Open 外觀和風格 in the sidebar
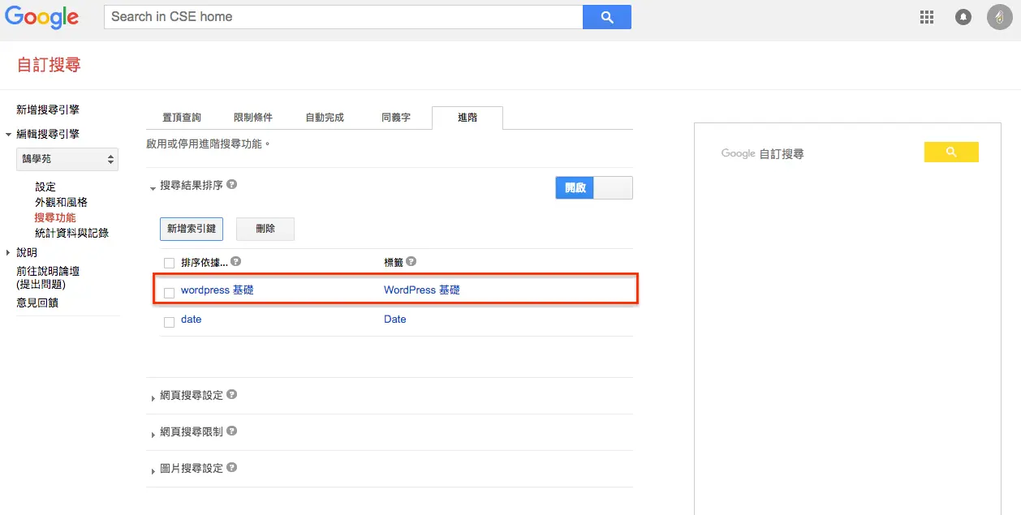This screenshot has height=515, width=1021. point(61,202)
